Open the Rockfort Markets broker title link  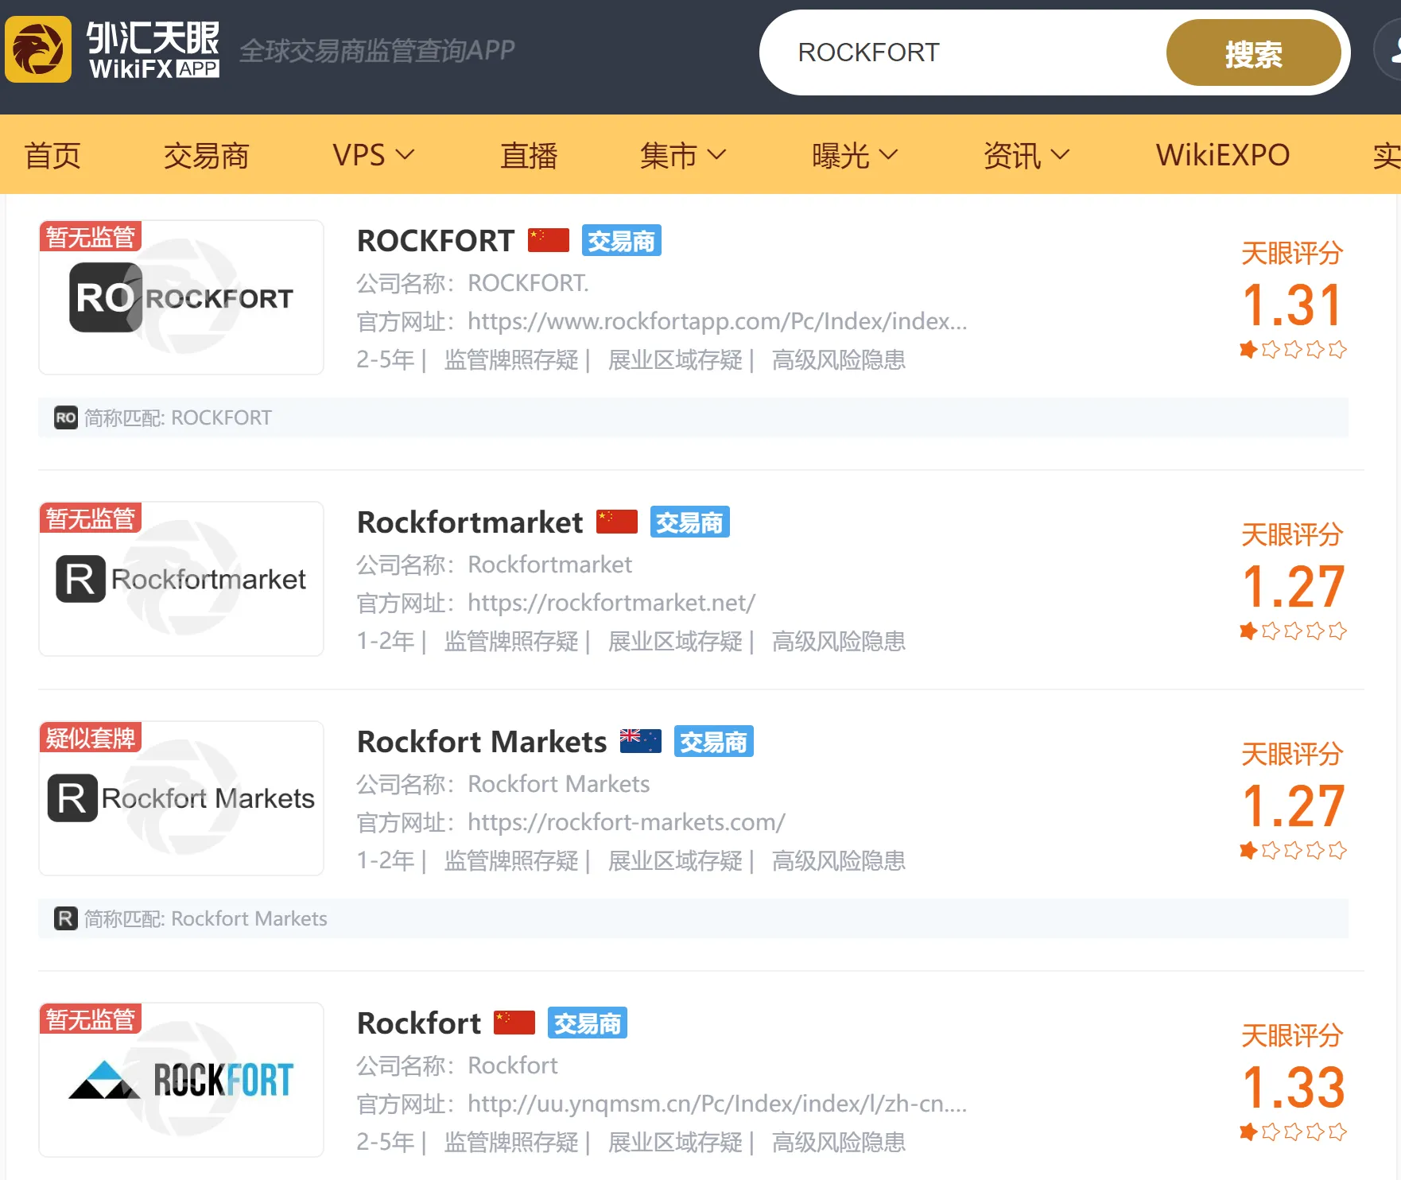coord(482,742)
